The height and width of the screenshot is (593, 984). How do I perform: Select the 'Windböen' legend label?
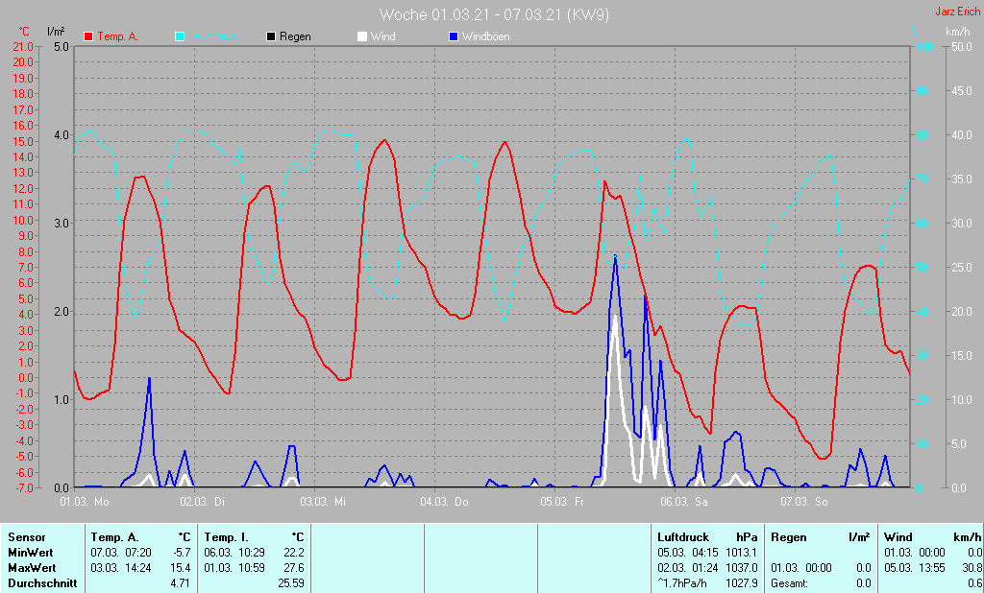(x=485, y=36)
